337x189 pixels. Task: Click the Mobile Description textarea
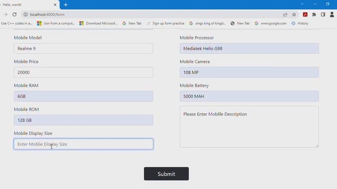(x=249, y=127)
